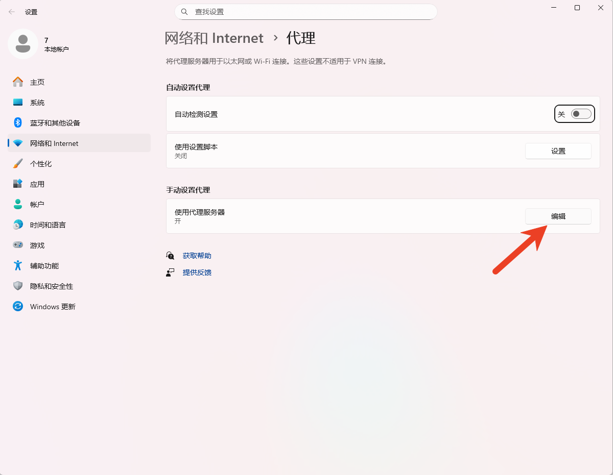This screenshot has width=613, height=475.
Task: Open the 获取帮助 link
Action: pos(197,256)
